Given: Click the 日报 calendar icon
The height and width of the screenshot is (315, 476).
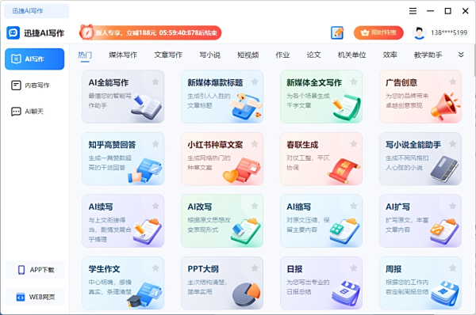Looking at the screenshot, I should 346,294.
